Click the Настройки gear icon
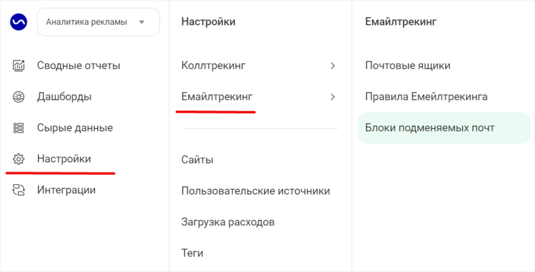The image size is (535, 272). (x=18, y=159)
